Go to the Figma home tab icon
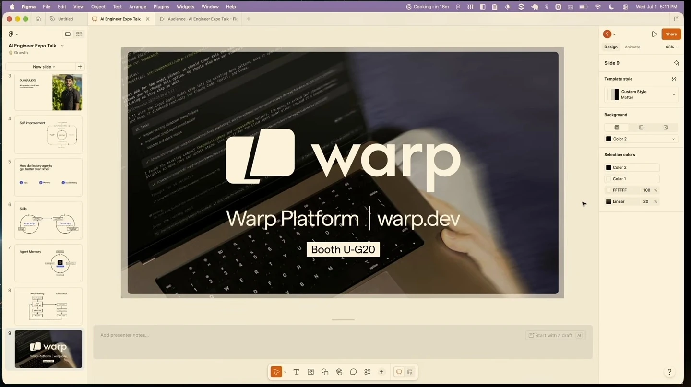 38,19
